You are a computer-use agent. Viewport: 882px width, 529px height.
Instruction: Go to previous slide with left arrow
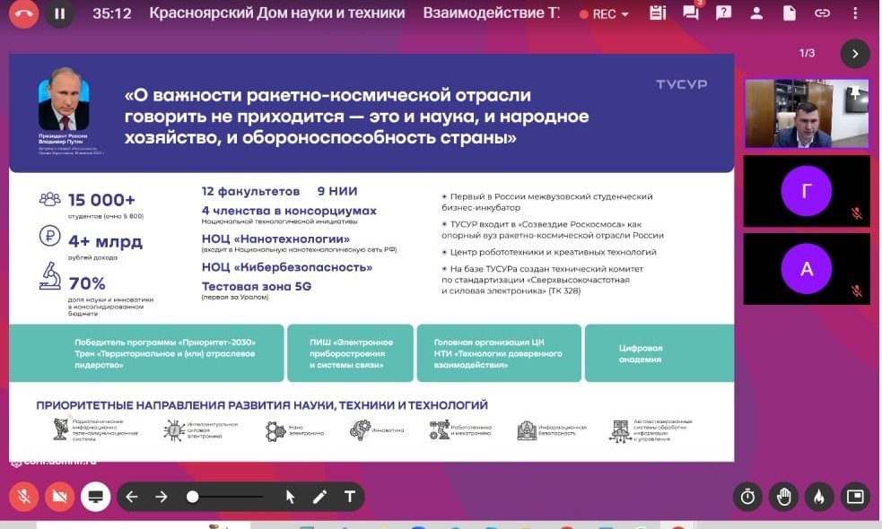(x=132, y=497)
